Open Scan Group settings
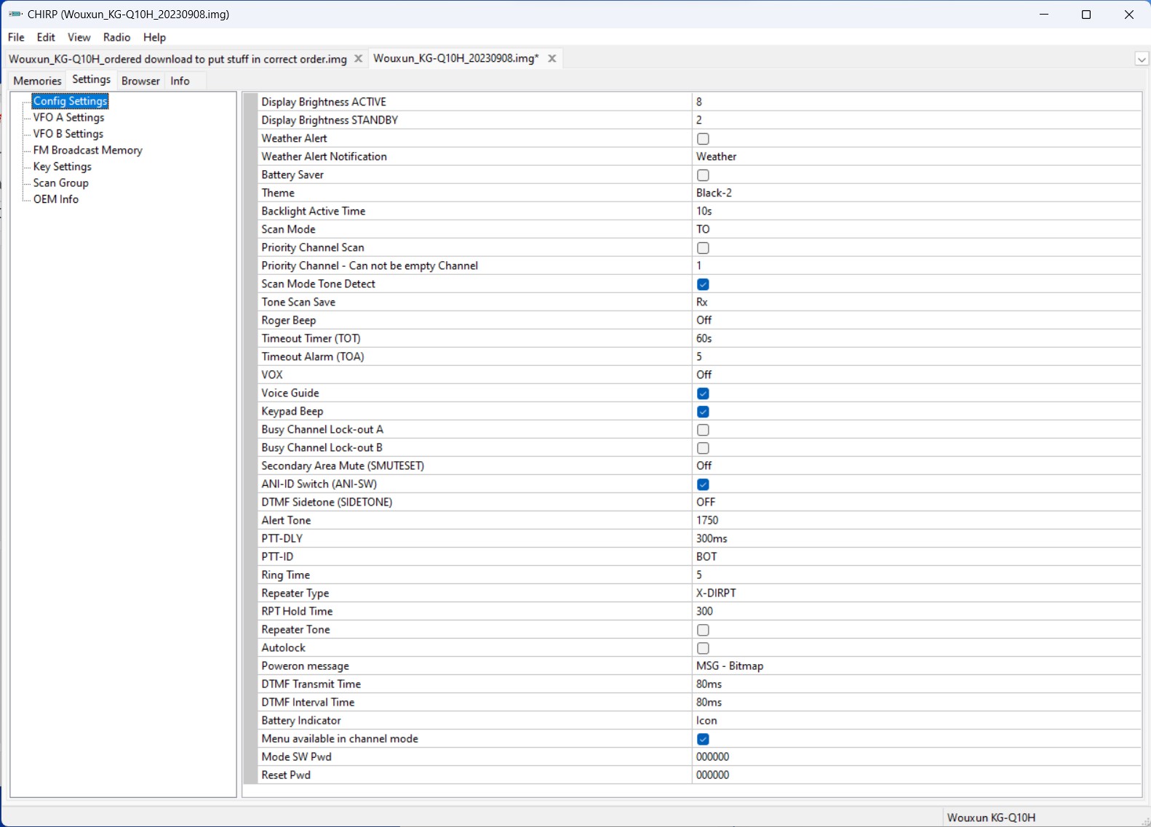The height and width of the screenshot is (827, 1151). coord(60,183)
